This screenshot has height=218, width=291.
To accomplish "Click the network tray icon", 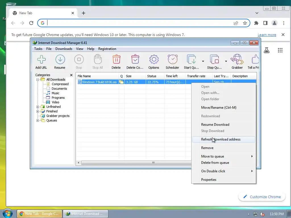I will click(255, 214).
